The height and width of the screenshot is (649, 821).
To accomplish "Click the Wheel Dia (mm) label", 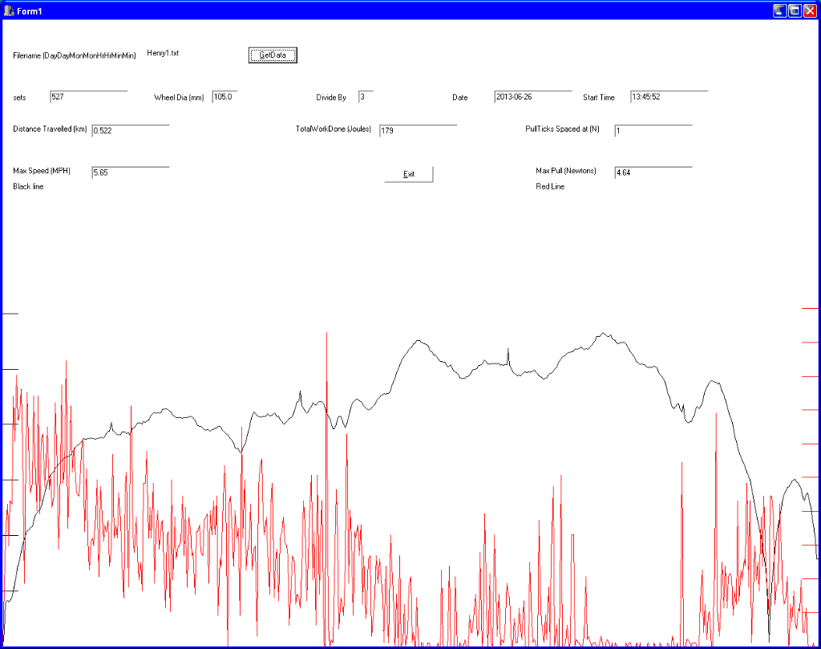I will tap(179, 97).
